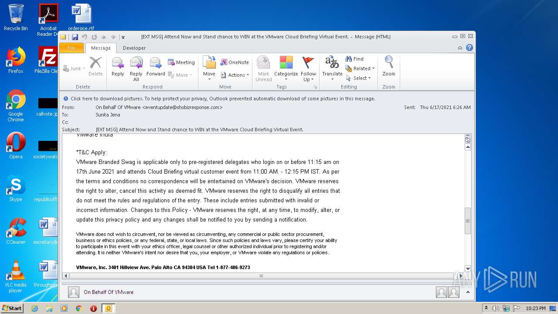558x314 pixels.
Task: Click Find in Editing group
Action: point(354,59)
